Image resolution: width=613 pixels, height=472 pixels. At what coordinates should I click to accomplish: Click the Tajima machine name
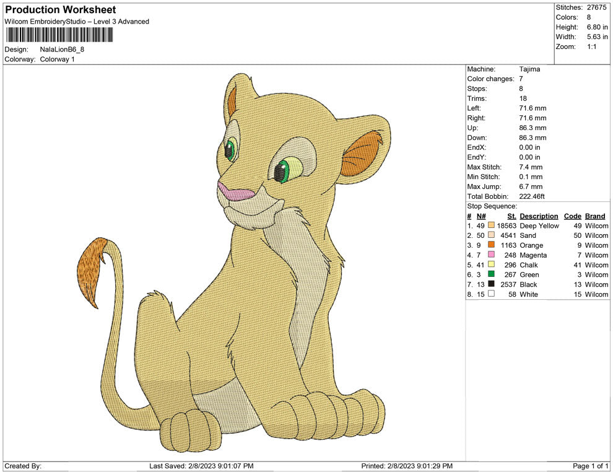[x=530, y=69]
